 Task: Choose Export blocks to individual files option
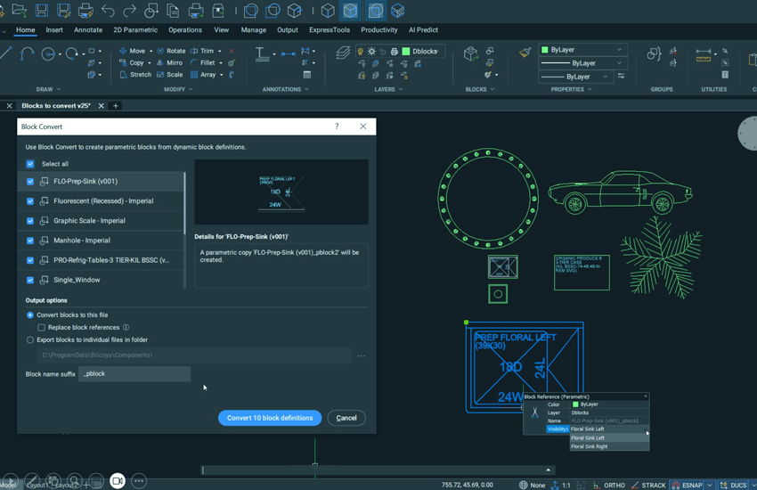(30, 339)
